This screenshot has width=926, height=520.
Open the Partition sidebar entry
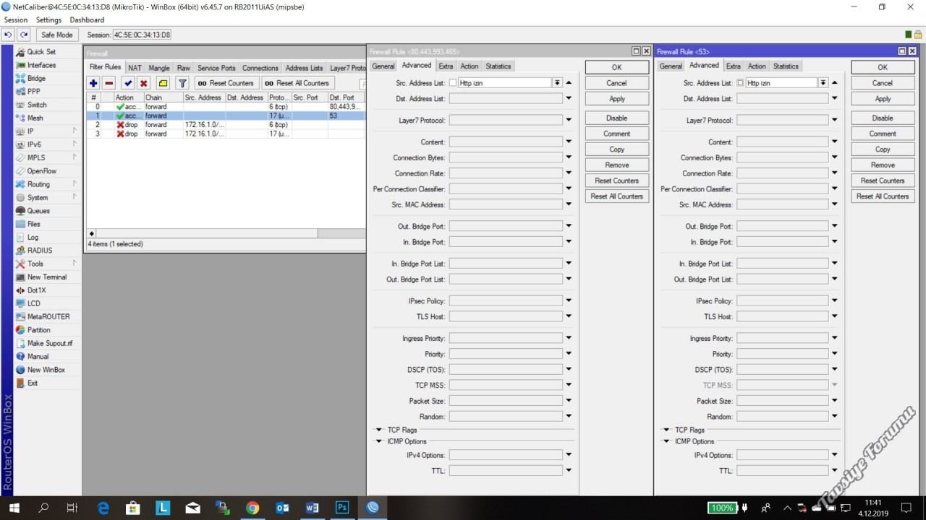(x=39, y=330)
